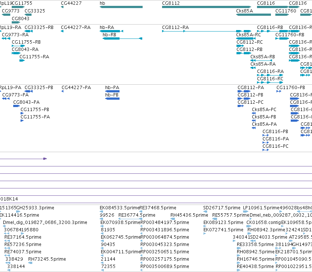Select the RP003500689.5prime EST label
Viewport: 312px width, 272px height.
(165, 266)
